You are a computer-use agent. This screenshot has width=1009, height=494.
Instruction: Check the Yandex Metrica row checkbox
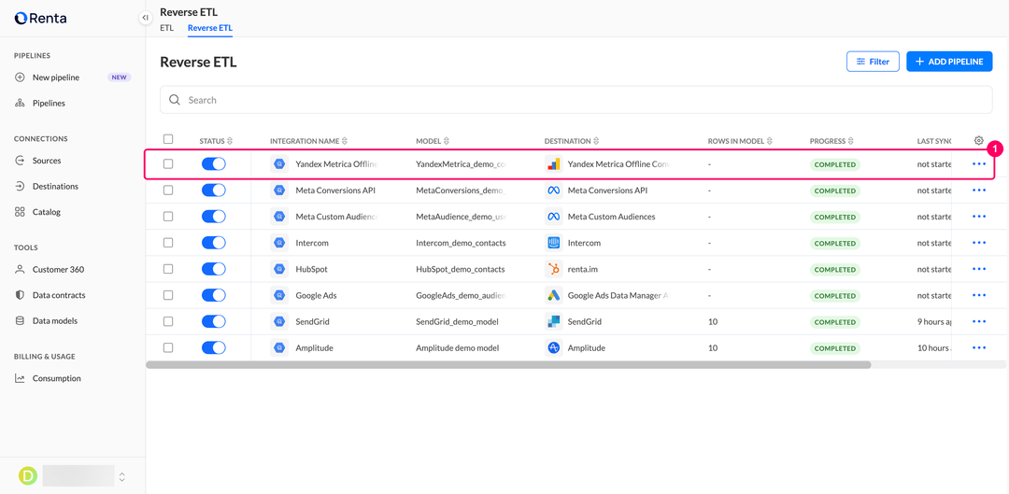(x=168, y=164)
